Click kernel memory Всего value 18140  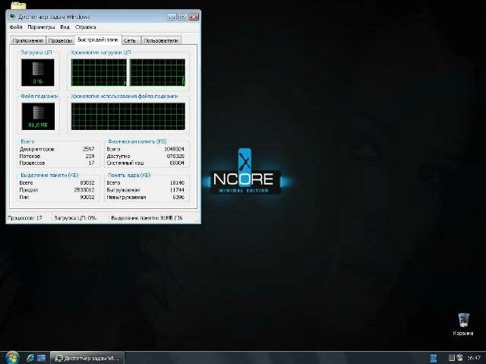pos(177,183)
